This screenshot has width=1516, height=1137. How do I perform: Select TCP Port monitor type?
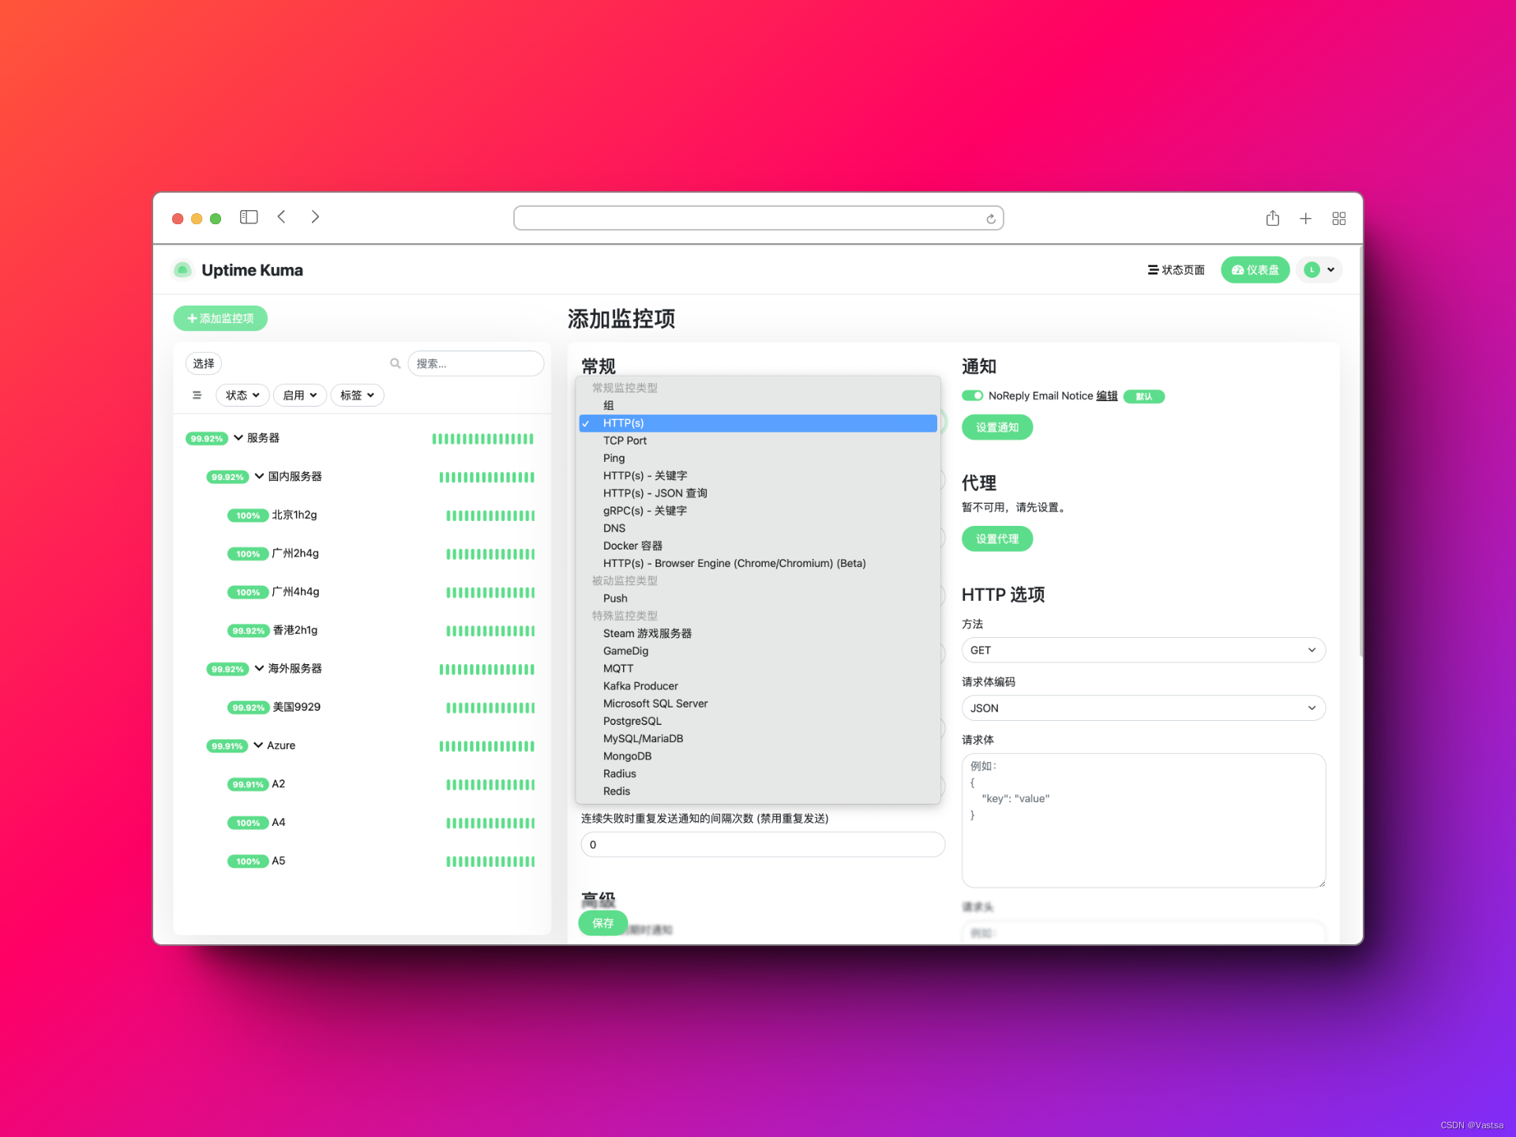[625, 441]
